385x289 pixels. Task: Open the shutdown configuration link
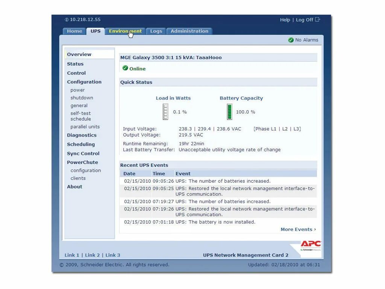pyautogui.click(x=82, y=98)
